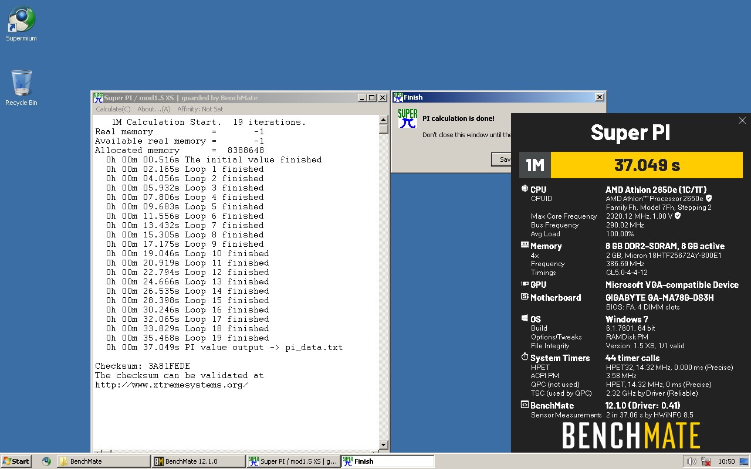Click the network status tray icon

coord(706,461)
